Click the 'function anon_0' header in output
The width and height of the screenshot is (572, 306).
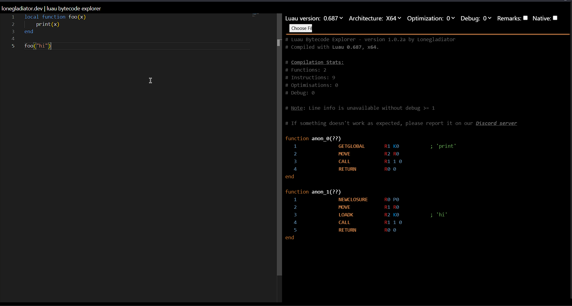313,139
